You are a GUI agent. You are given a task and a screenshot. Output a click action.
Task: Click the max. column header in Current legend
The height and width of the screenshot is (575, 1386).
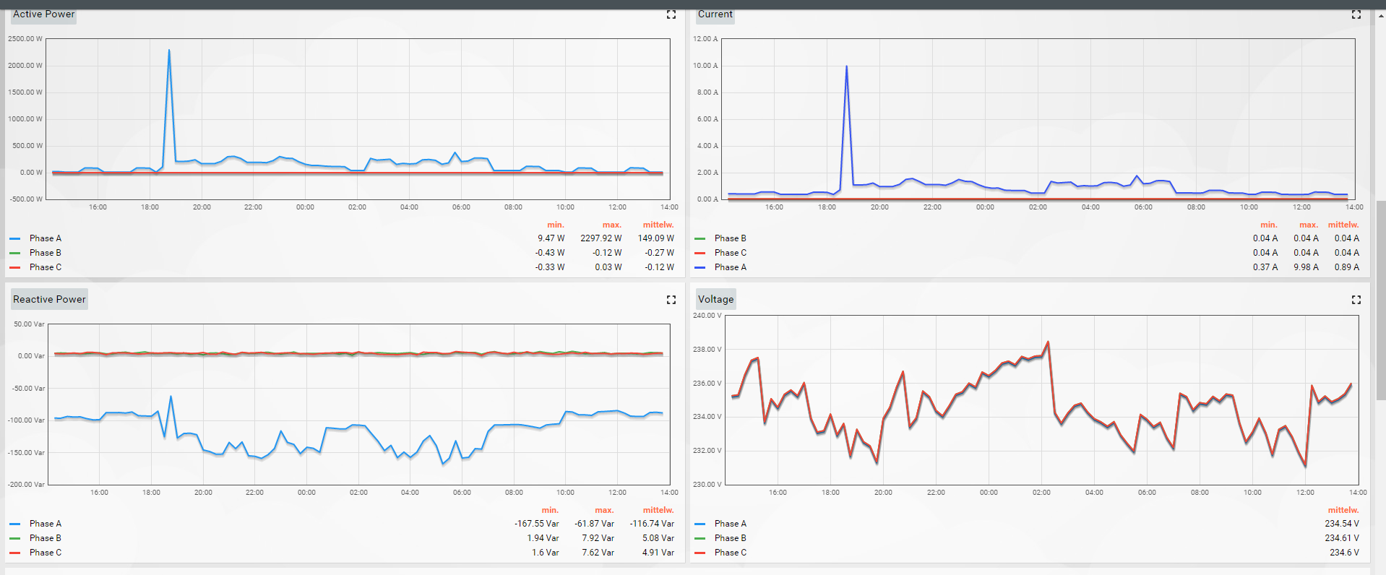[x=1309, y=225]
